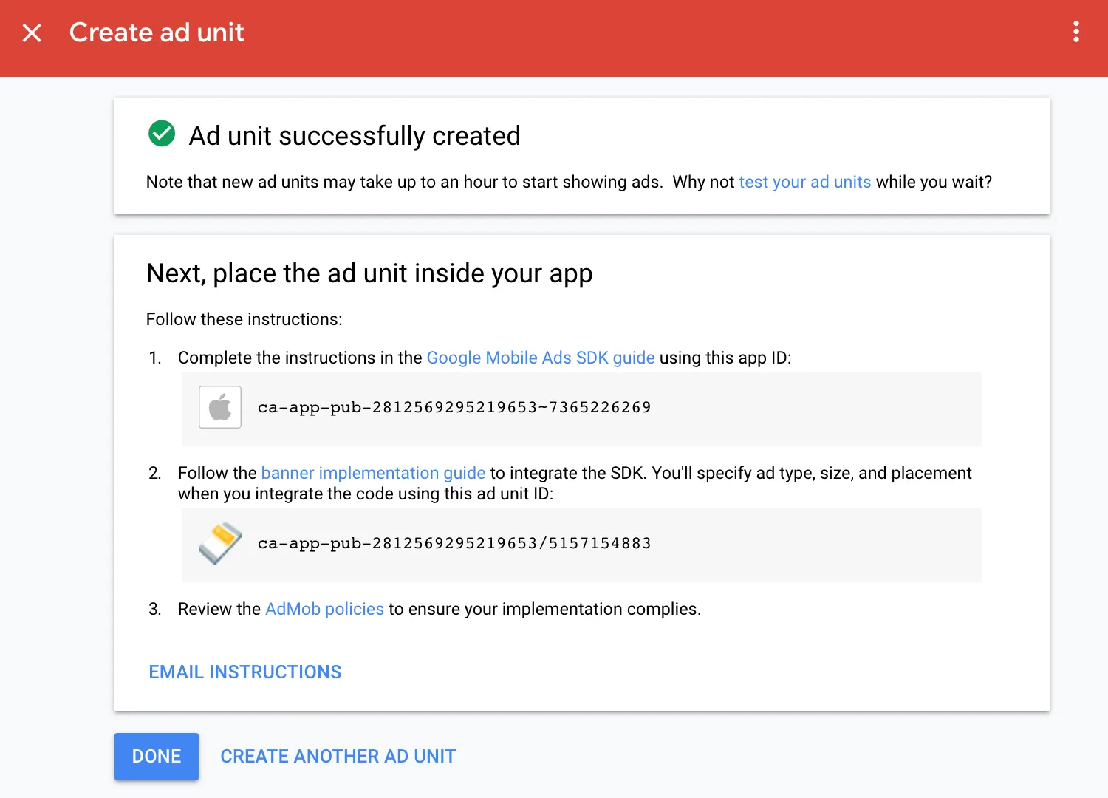Click step 3 in the instructions list

(439, 609)
